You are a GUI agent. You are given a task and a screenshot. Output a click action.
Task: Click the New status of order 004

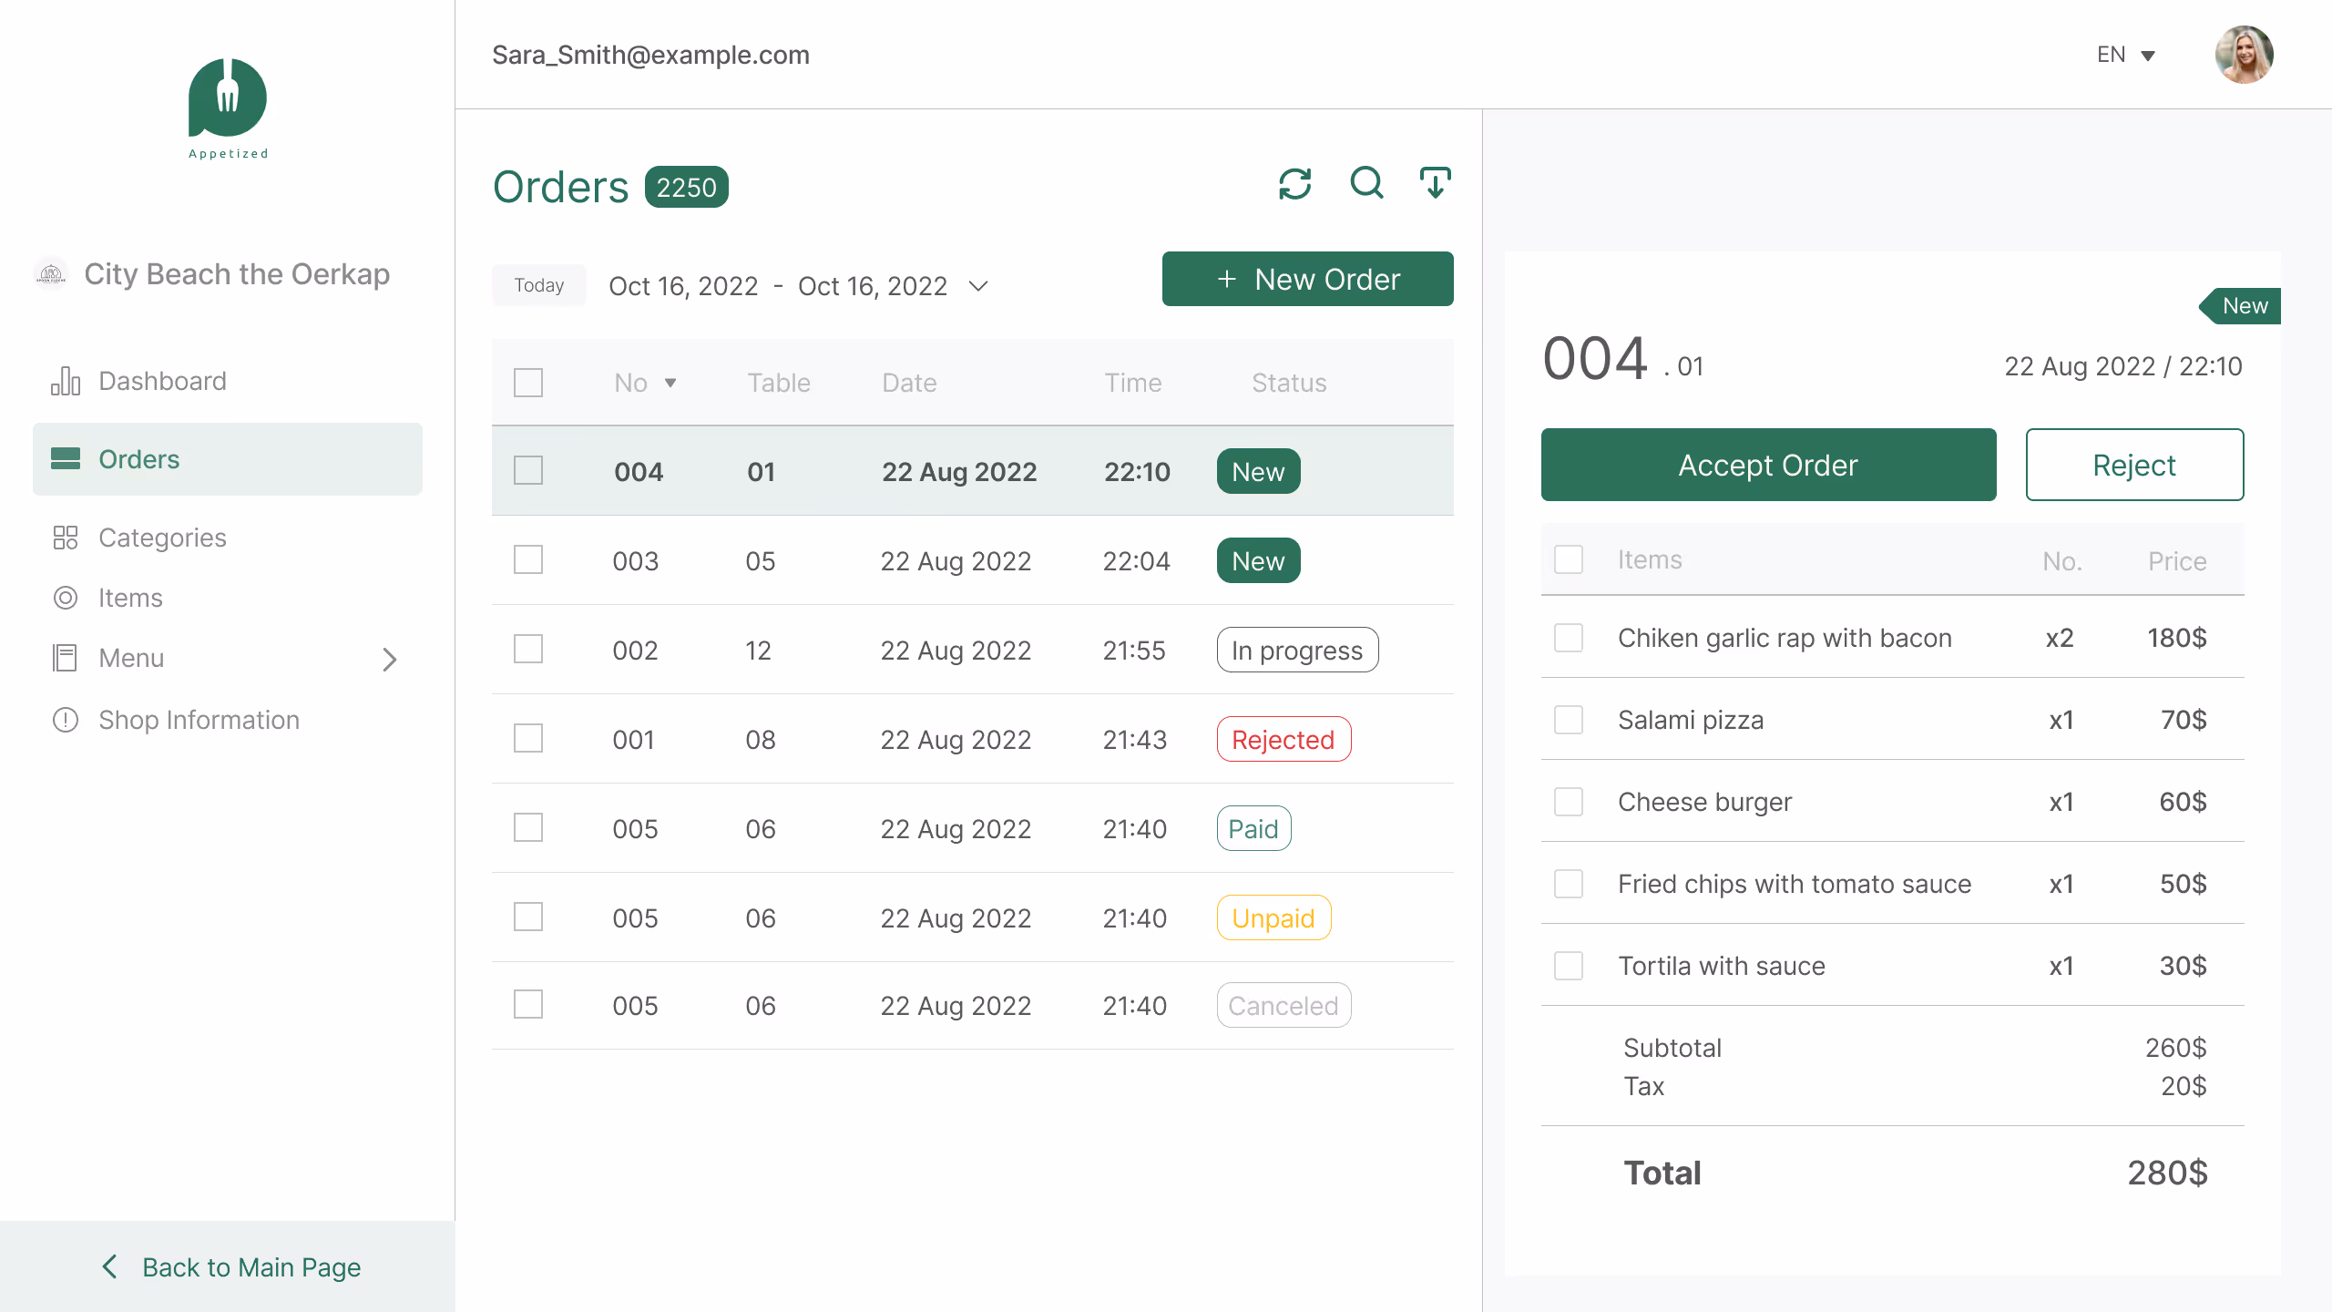point(1258,471)
